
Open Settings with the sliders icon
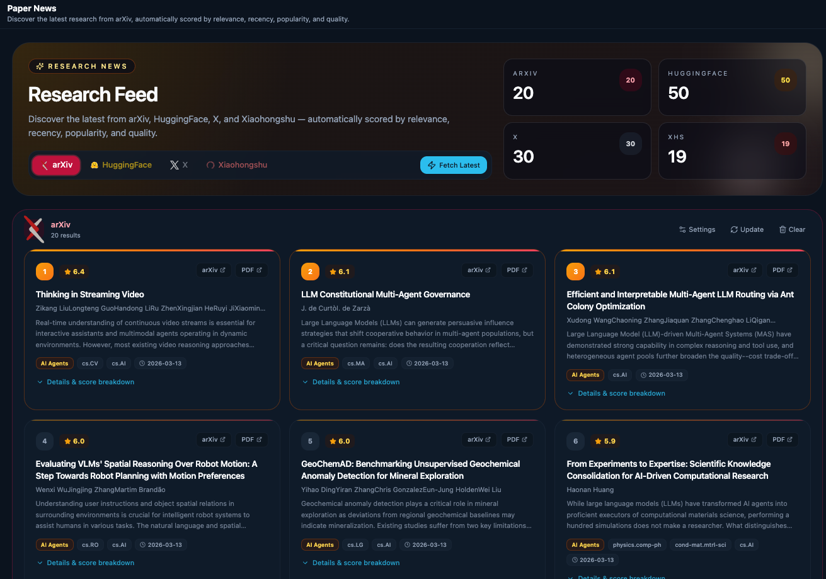pyautogui.click(x=682, y=230)
